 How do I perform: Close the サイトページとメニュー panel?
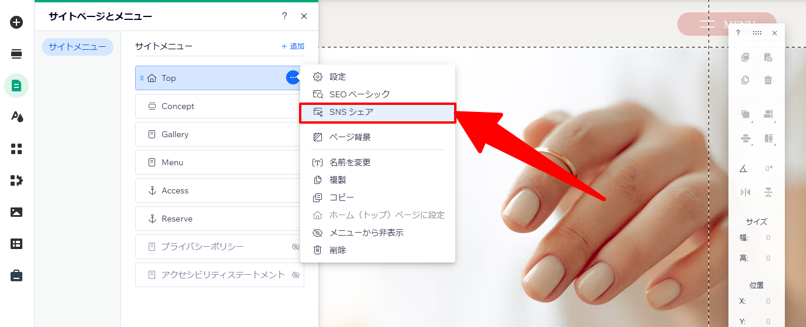coord(304,16)
